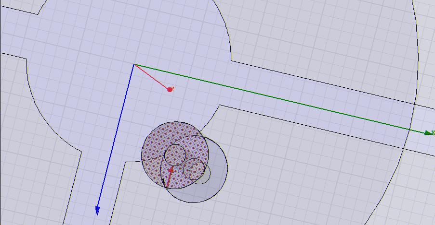The image size is (435, 225).
Task: Click the blue Y axis arrowhead
Action: pos(97,209)
